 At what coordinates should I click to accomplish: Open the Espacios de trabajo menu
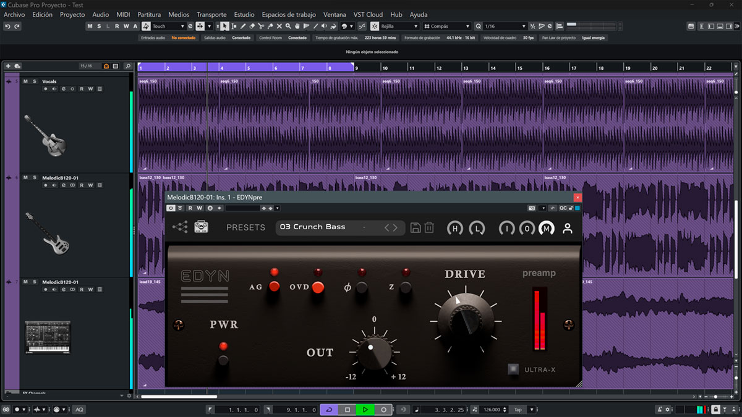[289, 14]
